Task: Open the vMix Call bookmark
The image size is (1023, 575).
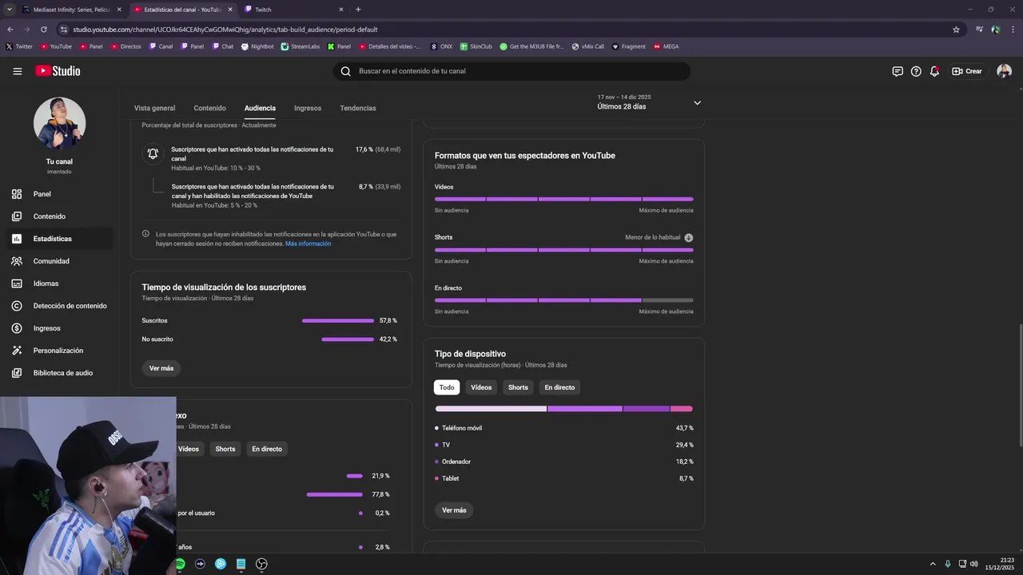Action: coord(587,46)
